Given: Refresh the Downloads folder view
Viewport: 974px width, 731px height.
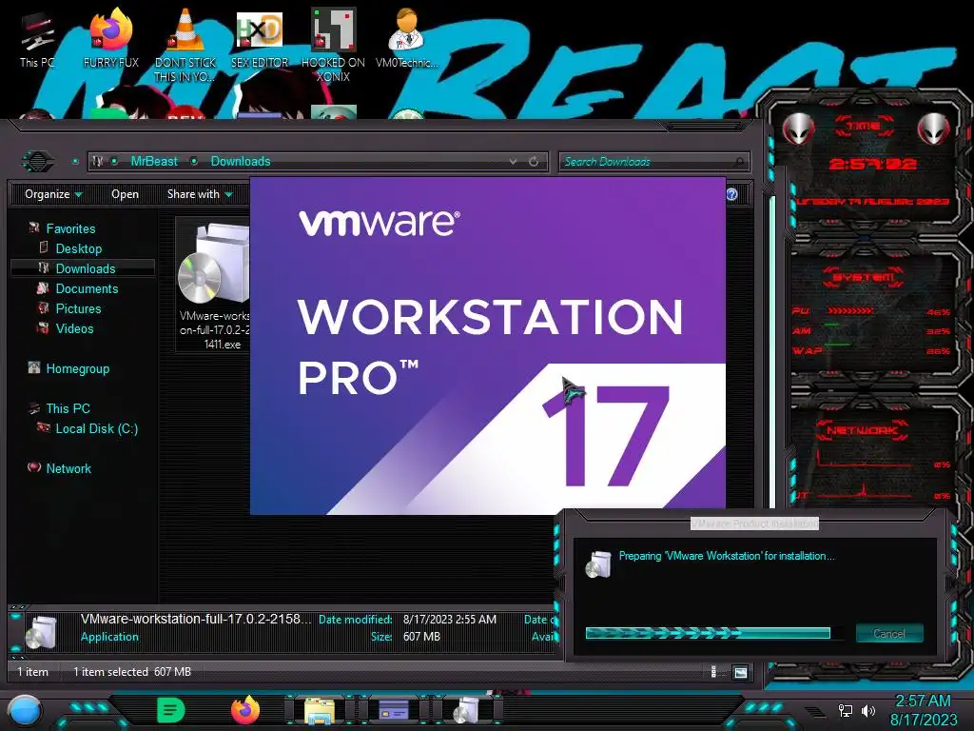Looking at the screenshot, I should coord(534,162).
